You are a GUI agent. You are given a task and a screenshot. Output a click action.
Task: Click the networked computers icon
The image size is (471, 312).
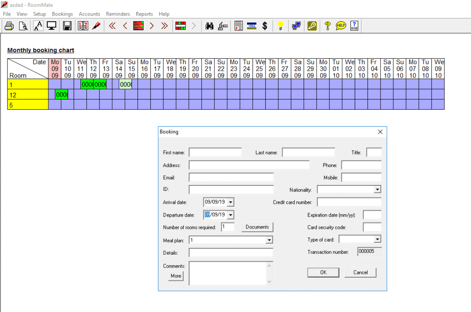[x=296, y=26]
